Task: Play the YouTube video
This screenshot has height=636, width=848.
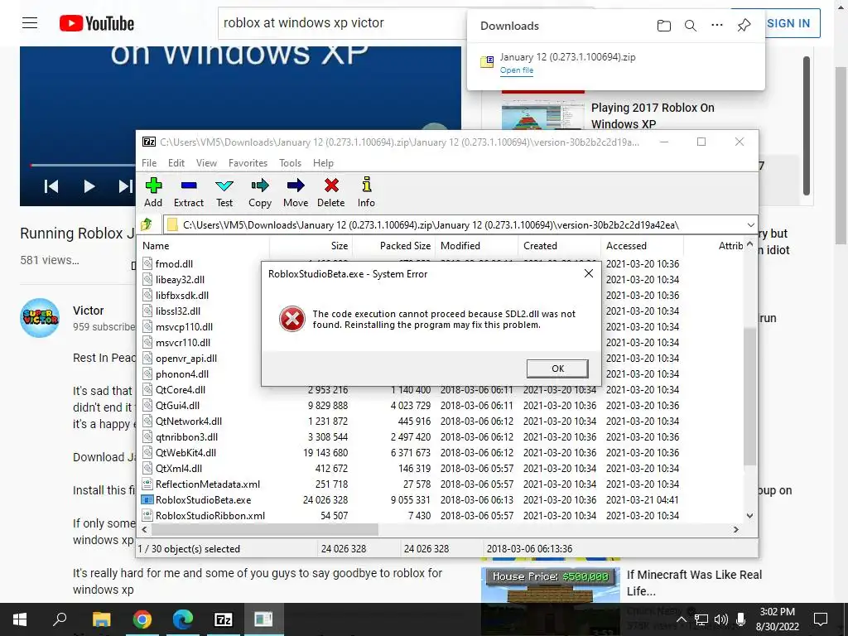Action: 89,186
